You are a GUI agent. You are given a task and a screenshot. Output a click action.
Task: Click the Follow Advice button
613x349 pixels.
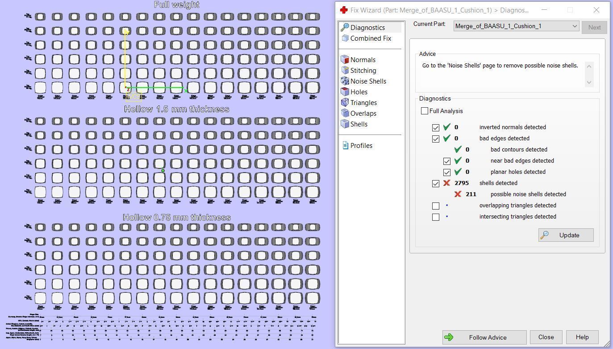484,337
